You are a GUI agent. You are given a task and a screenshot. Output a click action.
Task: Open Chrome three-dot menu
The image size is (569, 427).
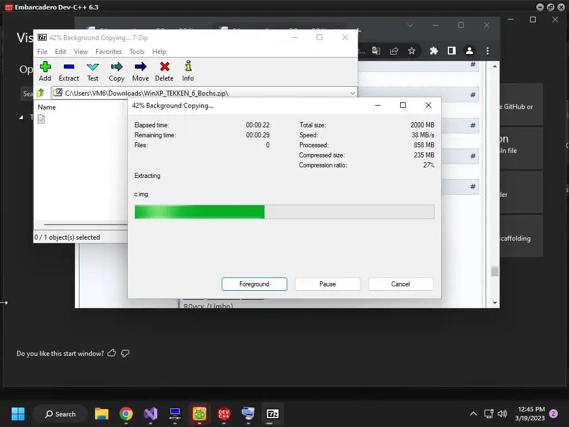487,51
